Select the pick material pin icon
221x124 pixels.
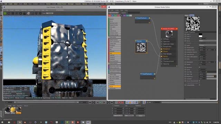coord(40,13)
